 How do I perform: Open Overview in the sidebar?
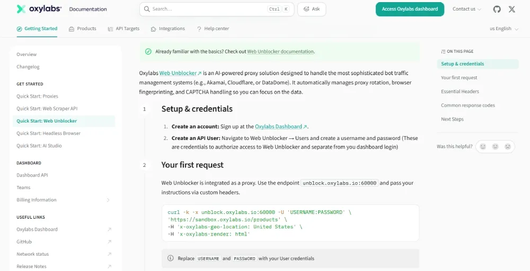pyautogui.click(x=26, y=54)
